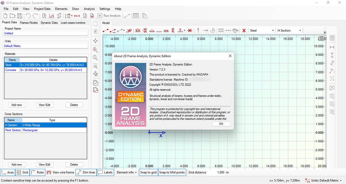Click the document icon with red i

tap(85, 16)
